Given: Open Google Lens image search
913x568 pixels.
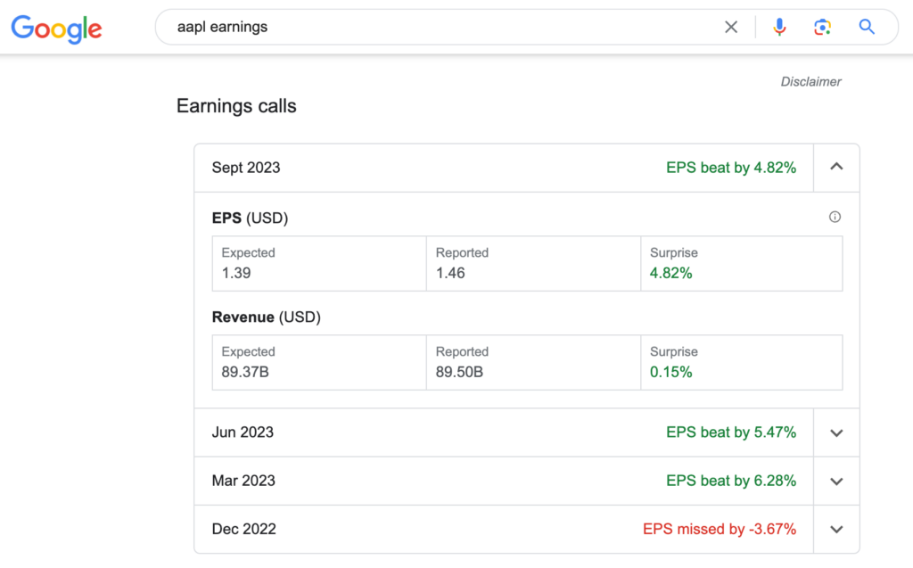Looking at the screenshot, I should [822, 27].
